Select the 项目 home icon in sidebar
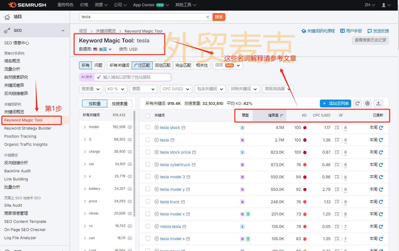 [x=7, y=17]
